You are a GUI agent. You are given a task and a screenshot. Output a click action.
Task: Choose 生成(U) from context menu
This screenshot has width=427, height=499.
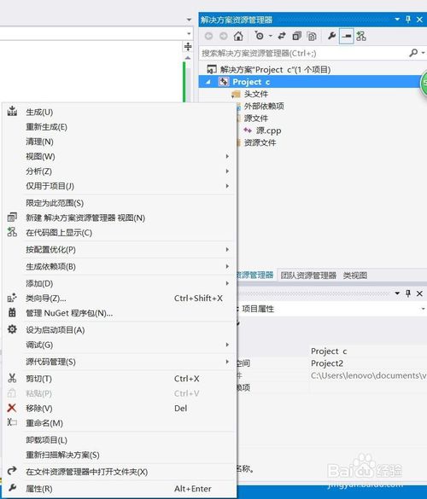[x=120, y=112]
